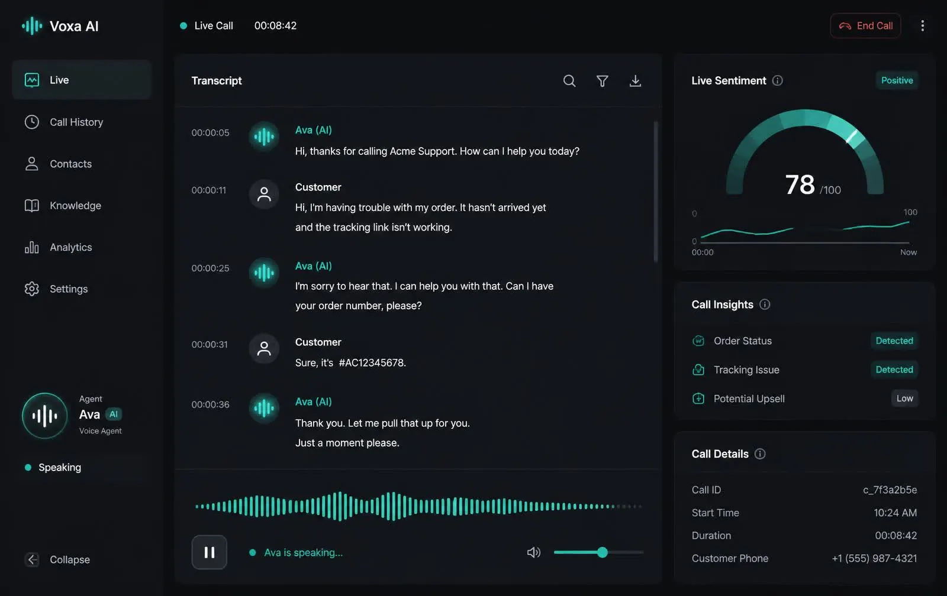The width and height of the screenshot is (947, 596).
Task: Click the customer phone number +1 (555) 987-4321
Action: coord(874,558)
